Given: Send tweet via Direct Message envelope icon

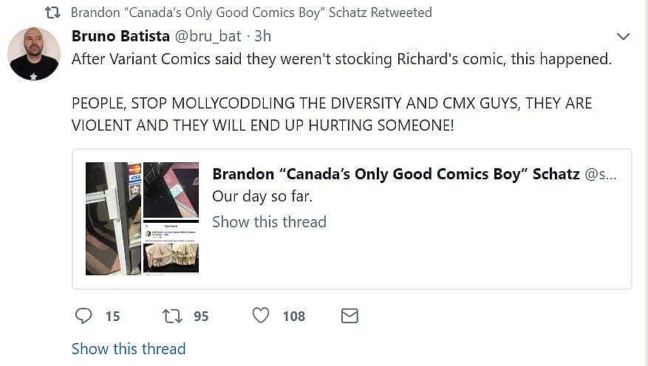Looking at the screenshot, I should (349, 316).
